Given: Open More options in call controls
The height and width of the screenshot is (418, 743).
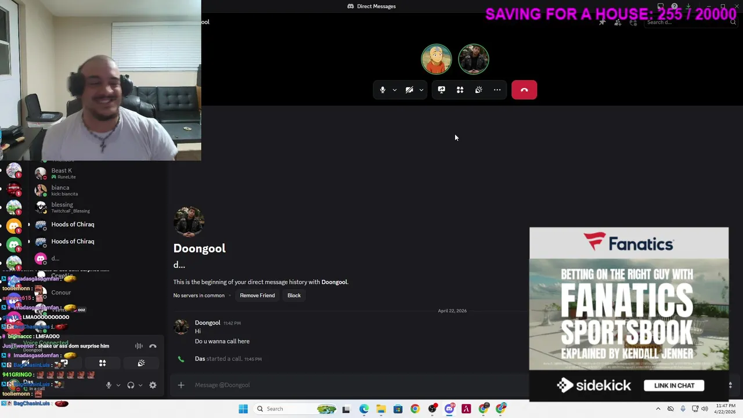Looking at the screenshot, I should (497, 90).
